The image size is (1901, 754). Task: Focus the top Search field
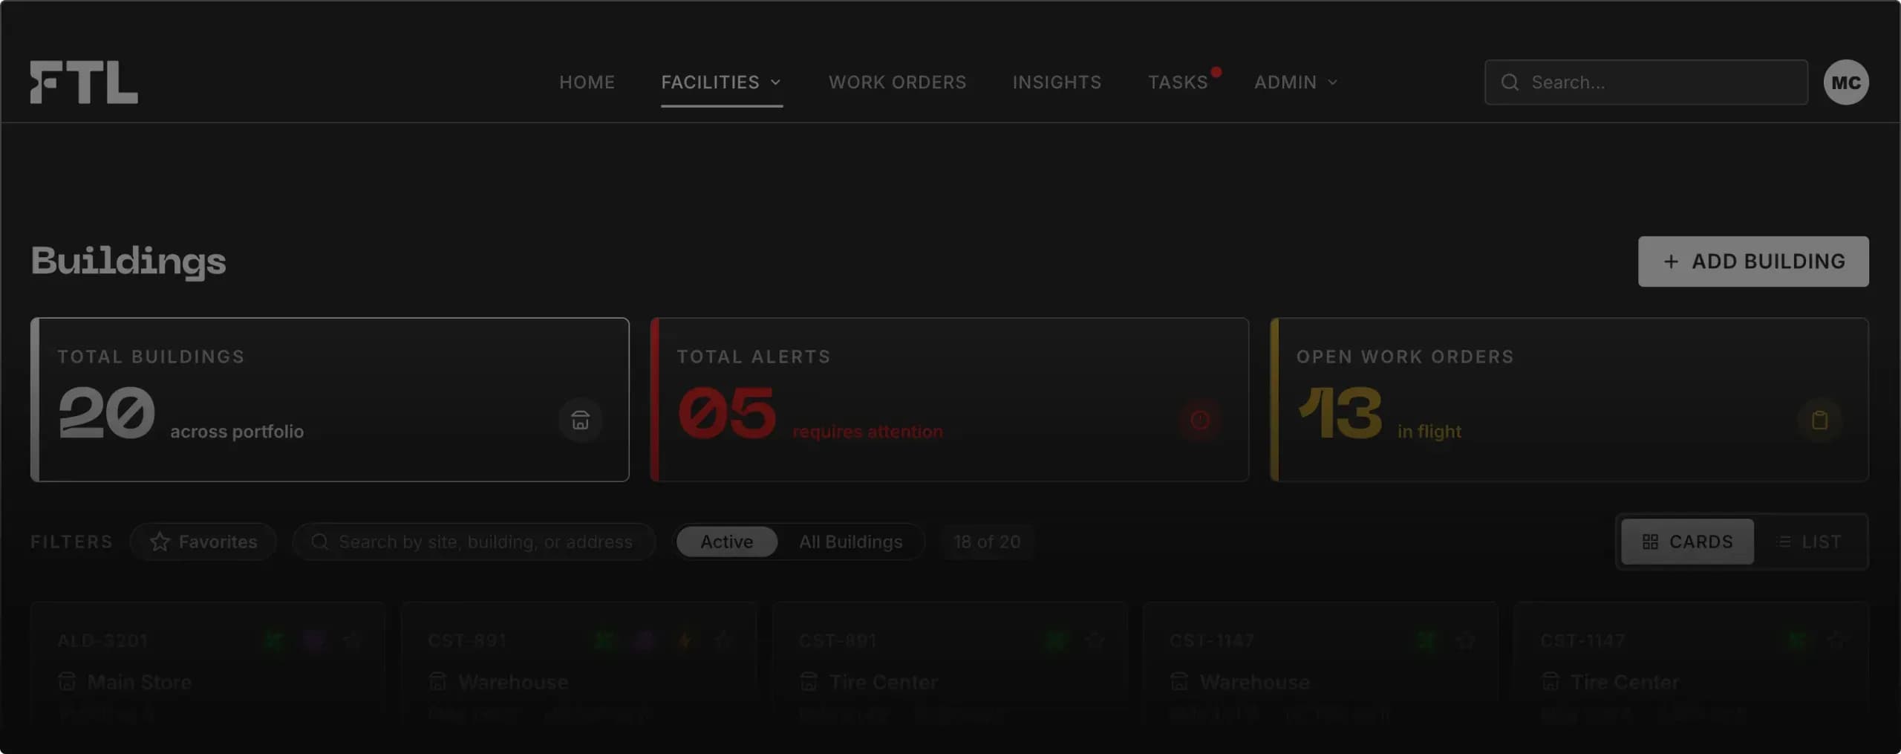[1646, 82]
